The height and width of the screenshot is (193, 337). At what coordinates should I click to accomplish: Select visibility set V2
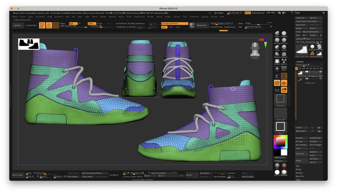click(x=300, y=69)
